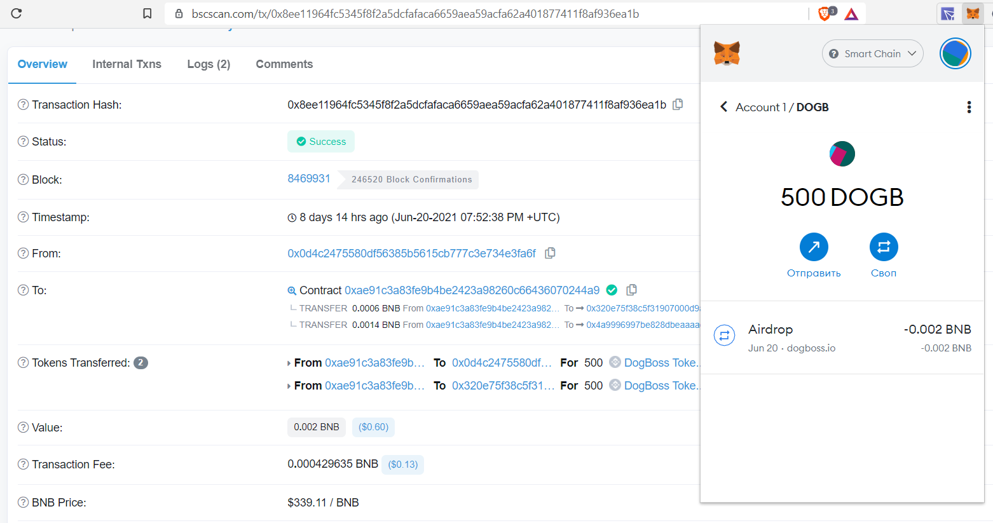
Task: Click the 0.002 BNB value badge
Action: pos(317,427)
